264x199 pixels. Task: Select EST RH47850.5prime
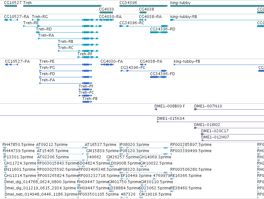tap(4, 148)
